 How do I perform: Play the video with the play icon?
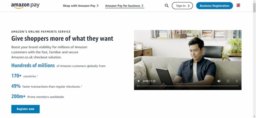pyautogui.click(x=138, y=81)
